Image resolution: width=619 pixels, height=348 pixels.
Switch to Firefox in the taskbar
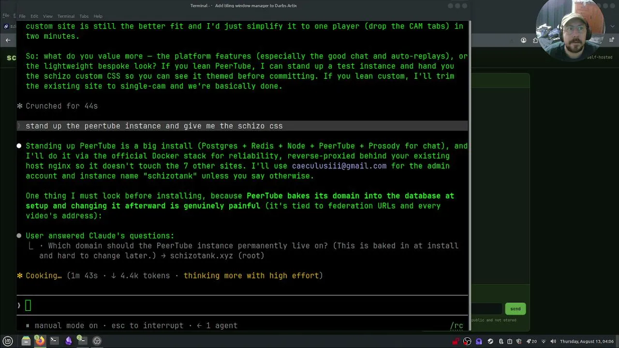click(40, 341)
